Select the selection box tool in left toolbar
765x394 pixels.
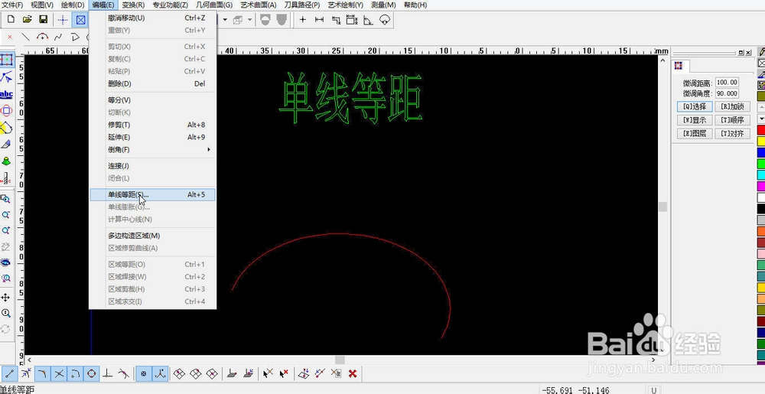[6, 60]
